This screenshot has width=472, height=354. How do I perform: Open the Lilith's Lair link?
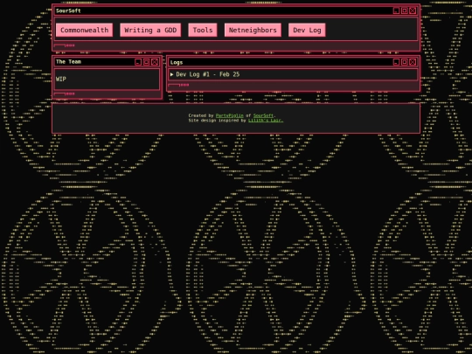(x=266, y=121)
